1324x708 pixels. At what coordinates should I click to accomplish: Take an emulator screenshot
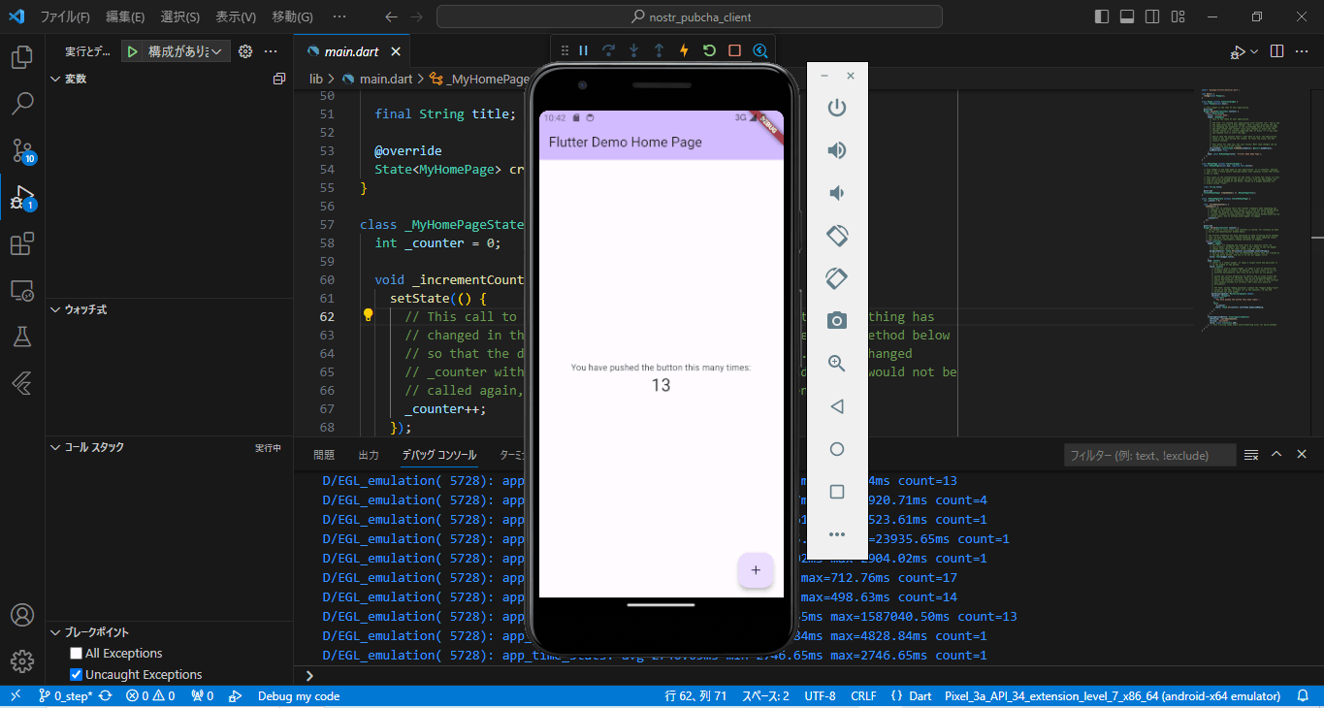(x=837, y=320)
